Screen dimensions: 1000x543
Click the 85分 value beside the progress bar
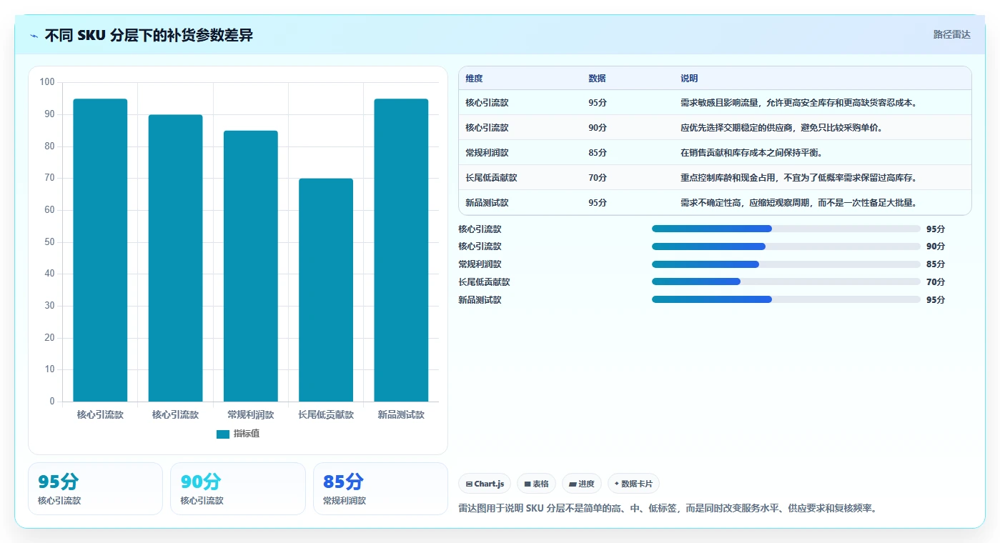coord(936,264)
